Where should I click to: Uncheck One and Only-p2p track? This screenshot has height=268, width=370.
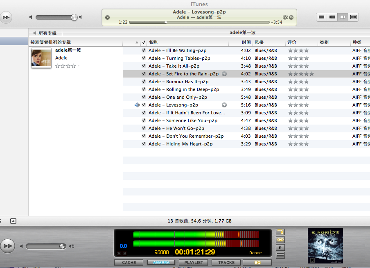click(144, 97)
